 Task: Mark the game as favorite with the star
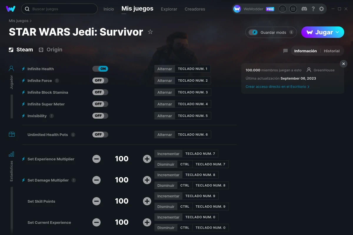click(150, 32)
